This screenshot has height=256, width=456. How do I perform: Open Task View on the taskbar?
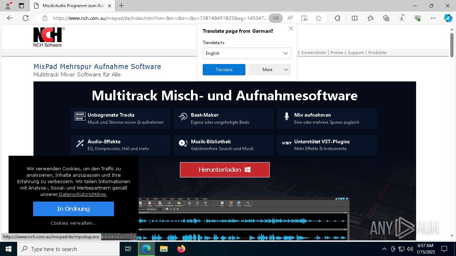click(x=128, y=249)
